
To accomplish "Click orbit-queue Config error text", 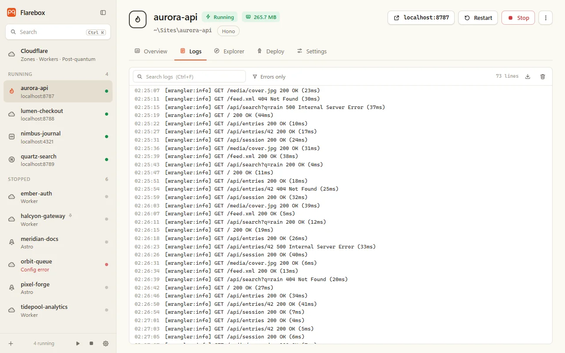I will 35,270.
